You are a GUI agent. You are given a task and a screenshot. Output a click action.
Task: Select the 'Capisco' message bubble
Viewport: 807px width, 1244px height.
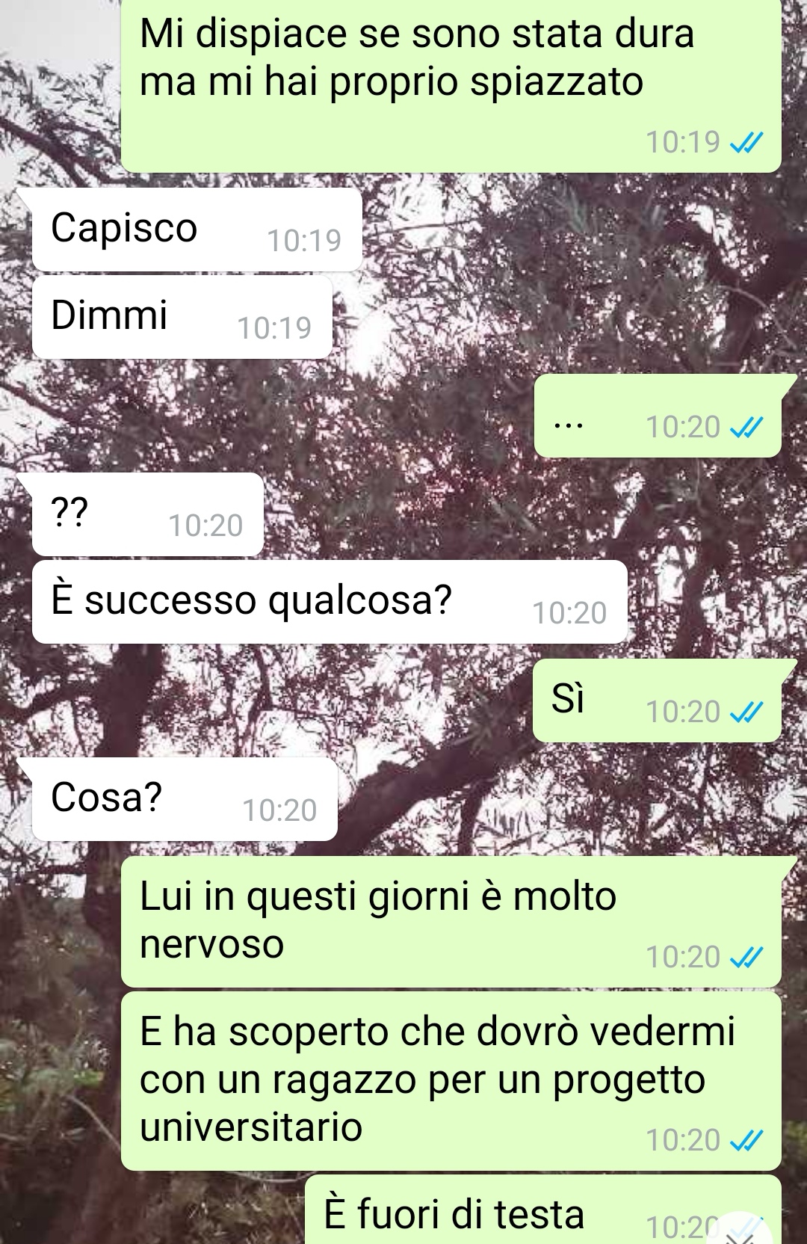(197, 230)
